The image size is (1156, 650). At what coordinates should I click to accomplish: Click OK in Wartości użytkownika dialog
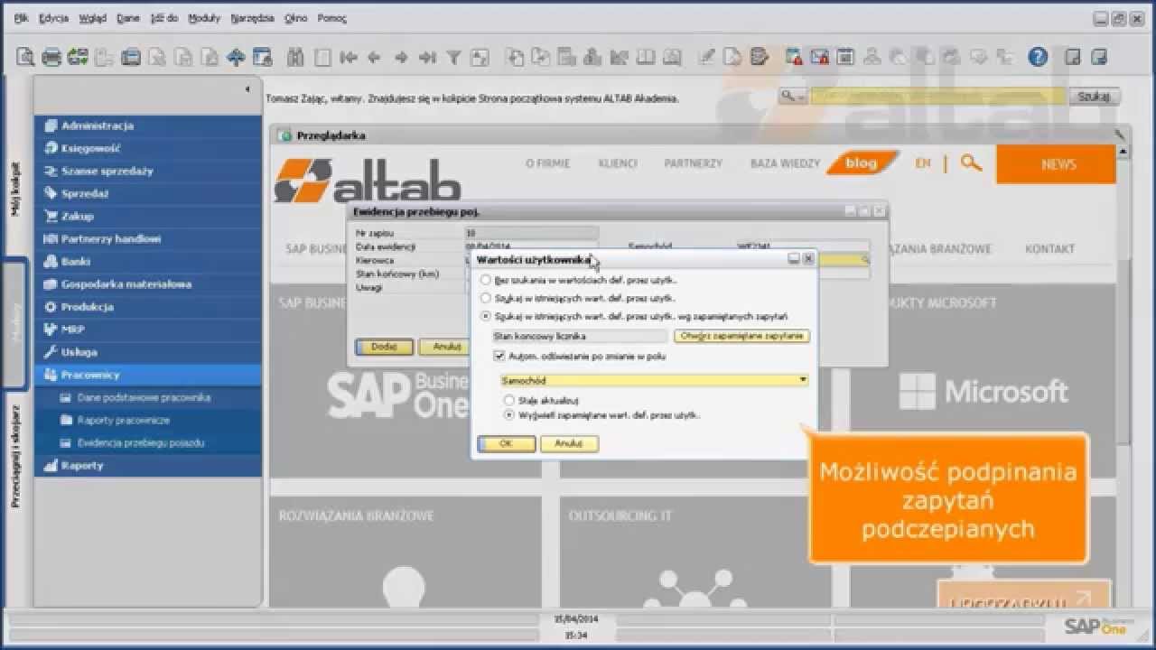[506, 444]
